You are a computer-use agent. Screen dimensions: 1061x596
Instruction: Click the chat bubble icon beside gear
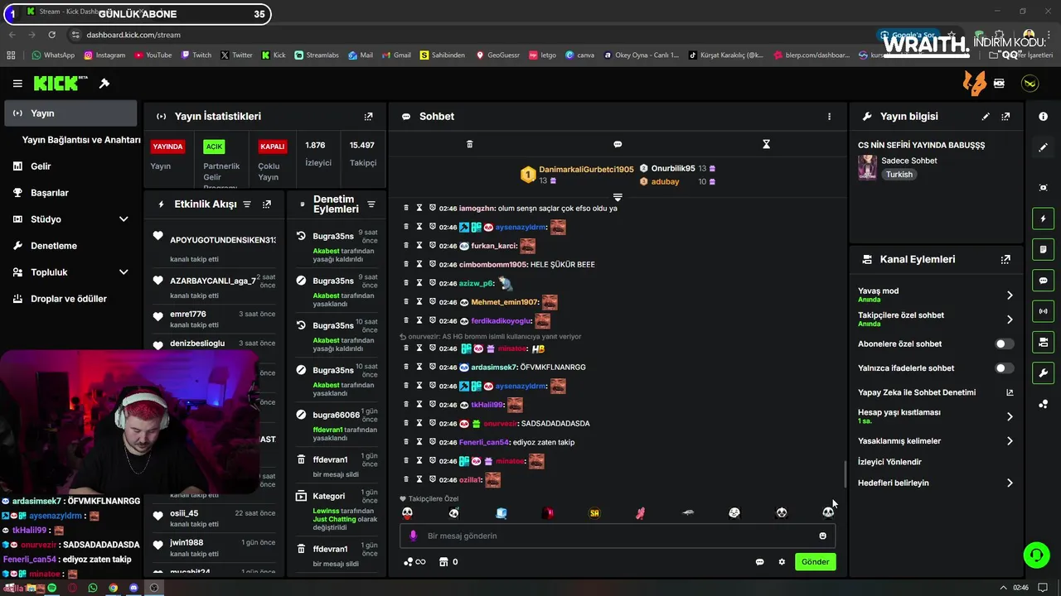[759, 562]
